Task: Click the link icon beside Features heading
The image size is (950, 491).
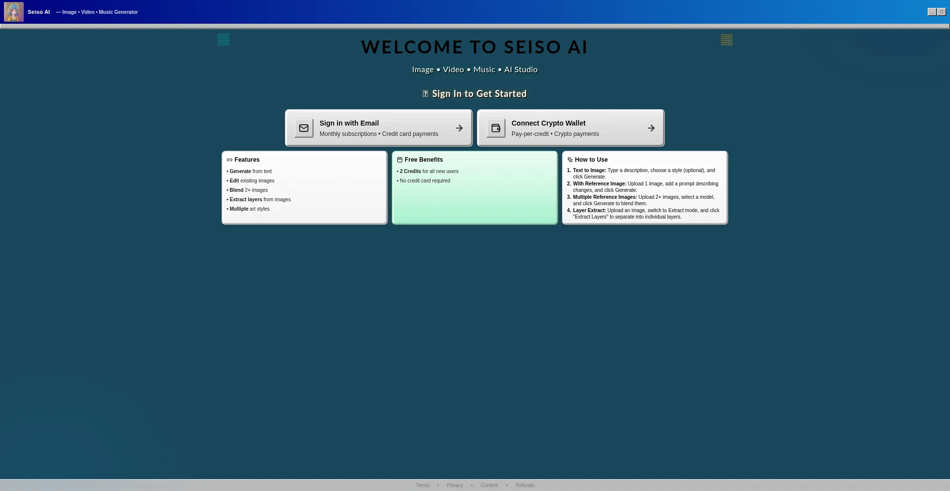Action: click(x=230, y=160)
